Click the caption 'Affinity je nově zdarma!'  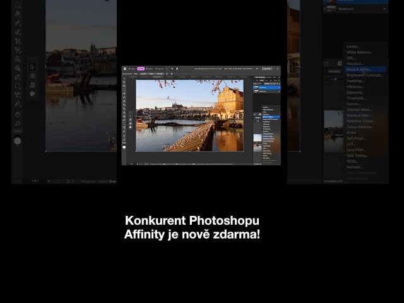point(192,234)
